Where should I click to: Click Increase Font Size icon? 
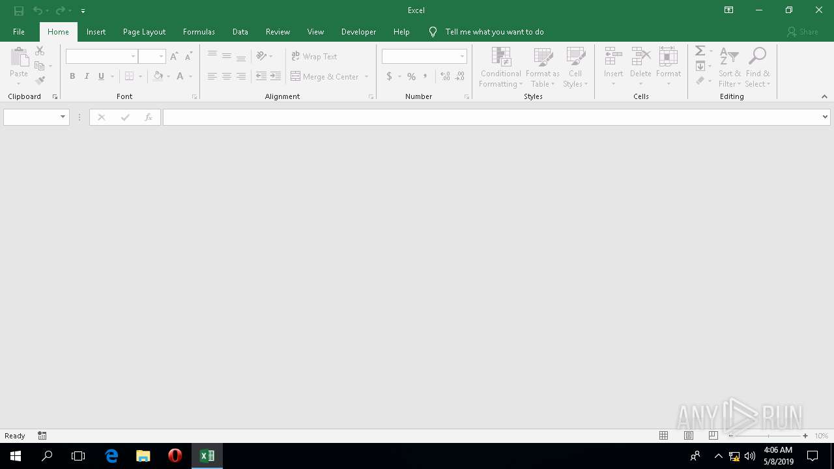(174, 57)
